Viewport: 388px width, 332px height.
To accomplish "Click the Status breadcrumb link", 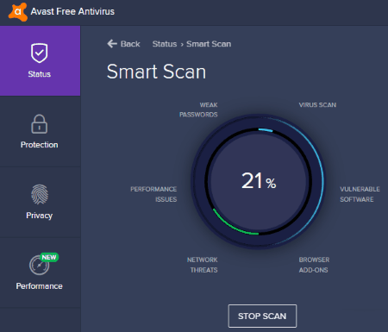I will [165, 44].
